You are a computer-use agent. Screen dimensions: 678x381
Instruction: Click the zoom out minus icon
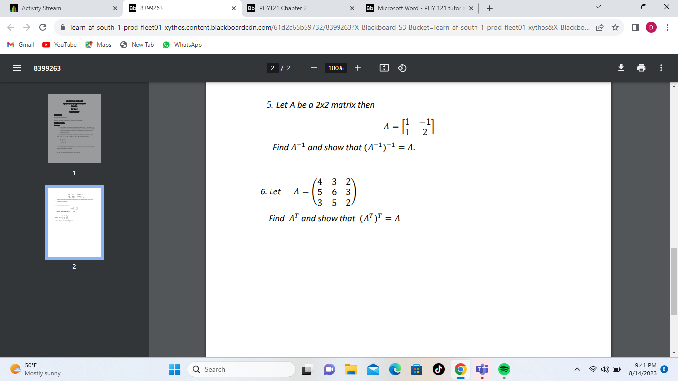click(x=314, y=68)
